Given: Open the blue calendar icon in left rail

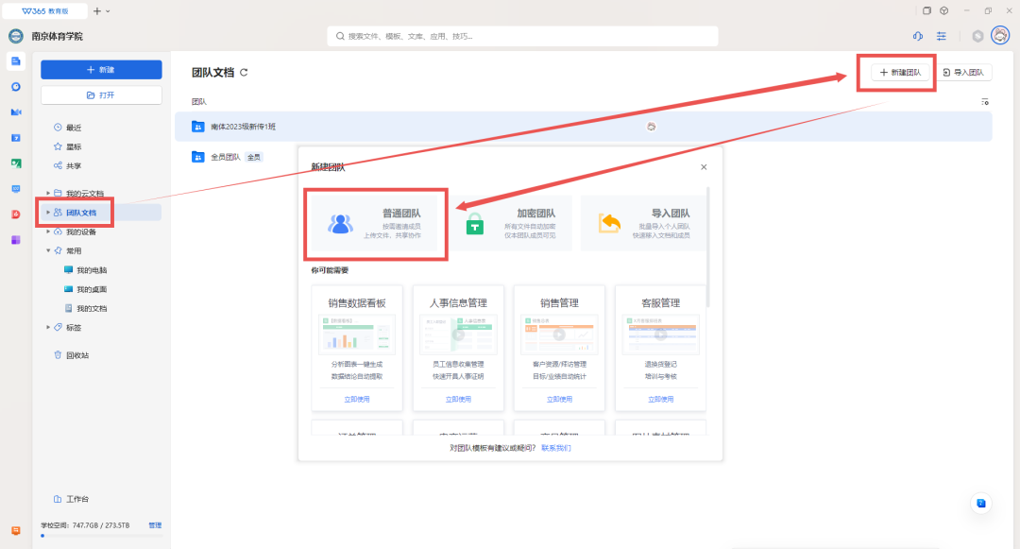Looking at the screenshot, I should [16, 138].
